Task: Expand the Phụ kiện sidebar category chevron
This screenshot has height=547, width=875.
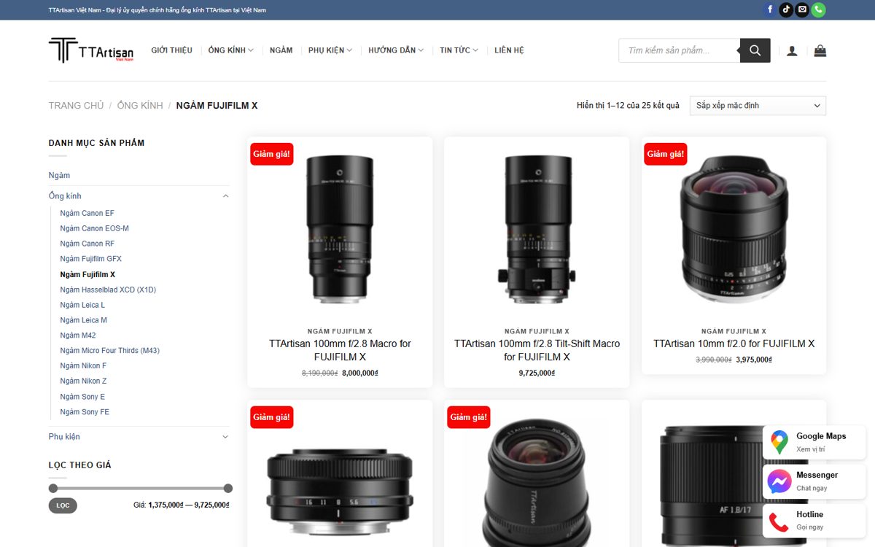Action: [225, 437]
